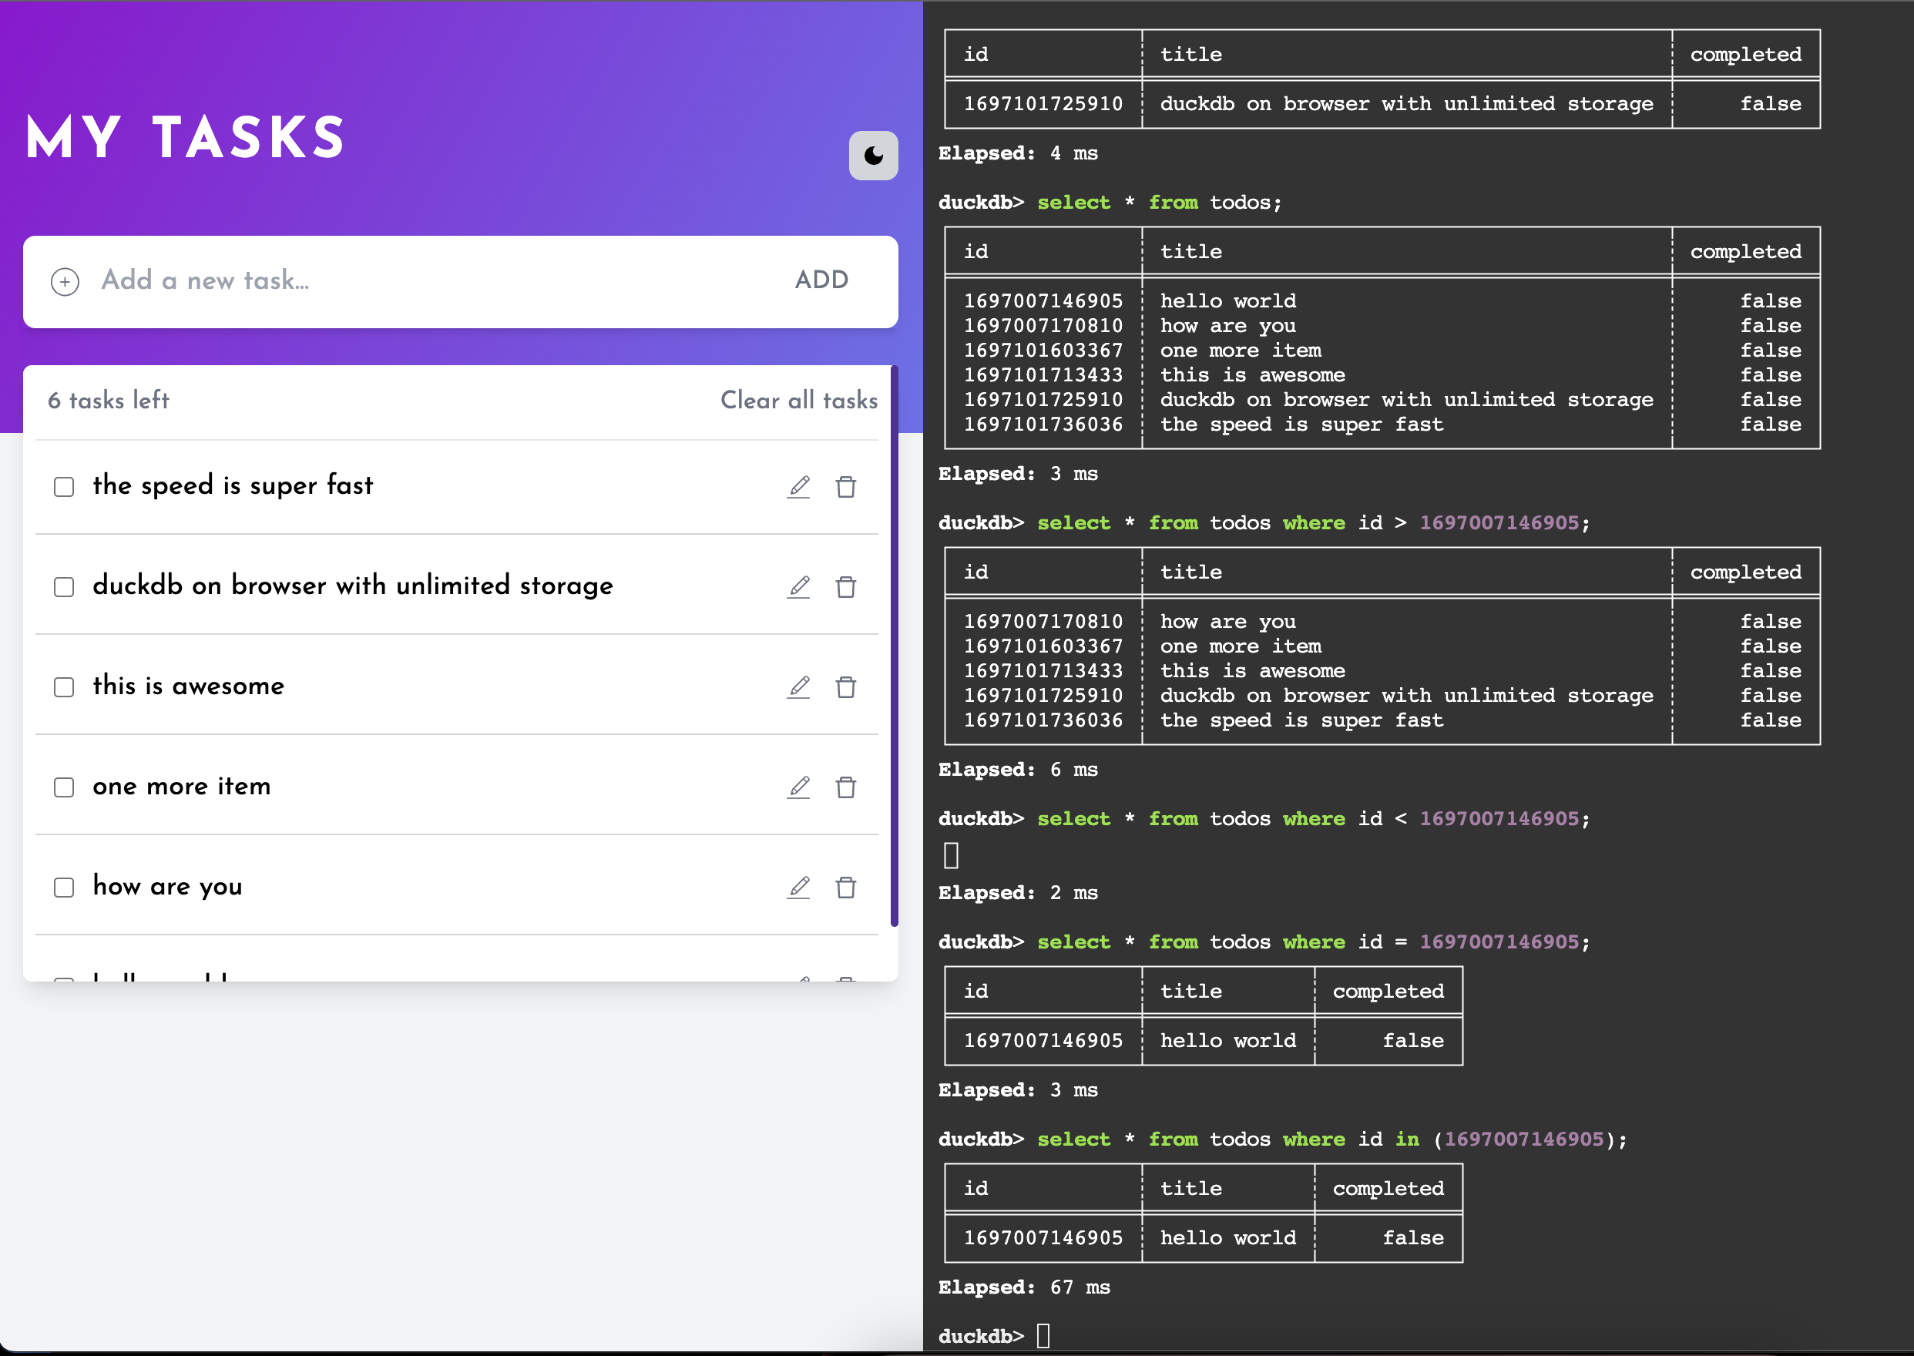The image size is (1914, 1356).
Task: Edit "duckdb on browser with unlimited storage" task
Action: point(799,587)
